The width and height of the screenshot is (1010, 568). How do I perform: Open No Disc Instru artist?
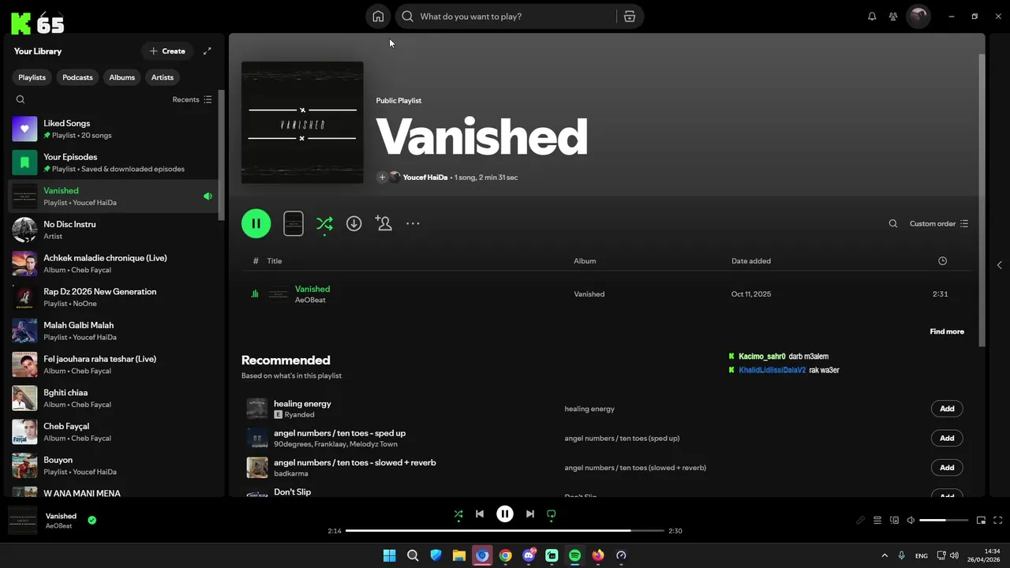point(114,230)
